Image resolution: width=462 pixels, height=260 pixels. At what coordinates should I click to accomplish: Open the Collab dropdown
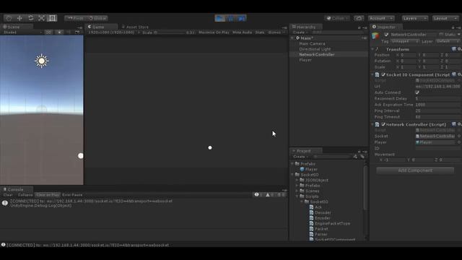(x=337, y=18)
